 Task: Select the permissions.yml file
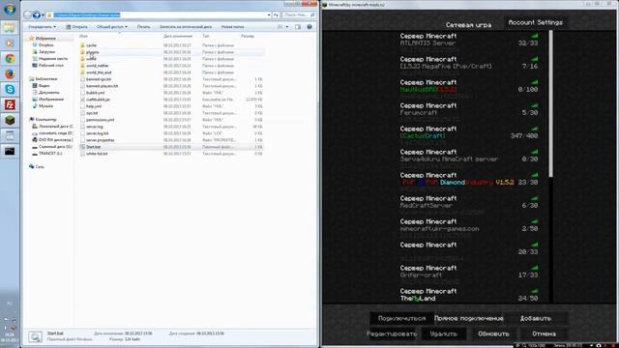(100, 120)
